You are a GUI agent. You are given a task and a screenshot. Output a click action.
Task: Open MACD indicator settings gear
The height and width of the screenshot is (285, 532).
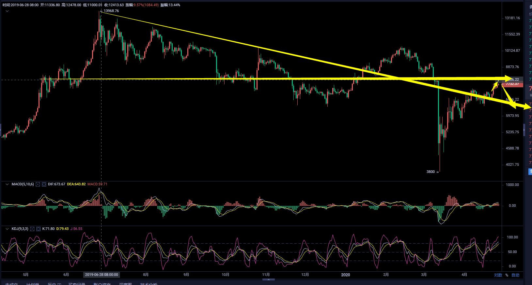click(38, 184)
